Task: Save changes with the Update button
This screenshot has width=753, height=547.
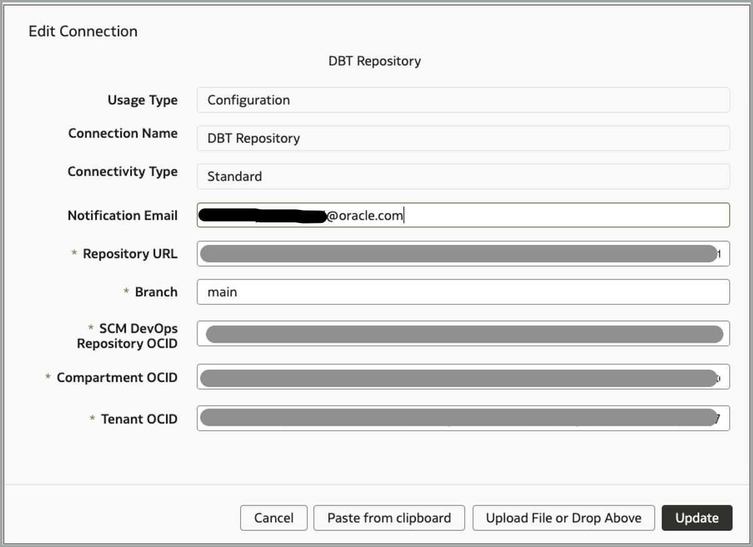Action: coord(697,518)
